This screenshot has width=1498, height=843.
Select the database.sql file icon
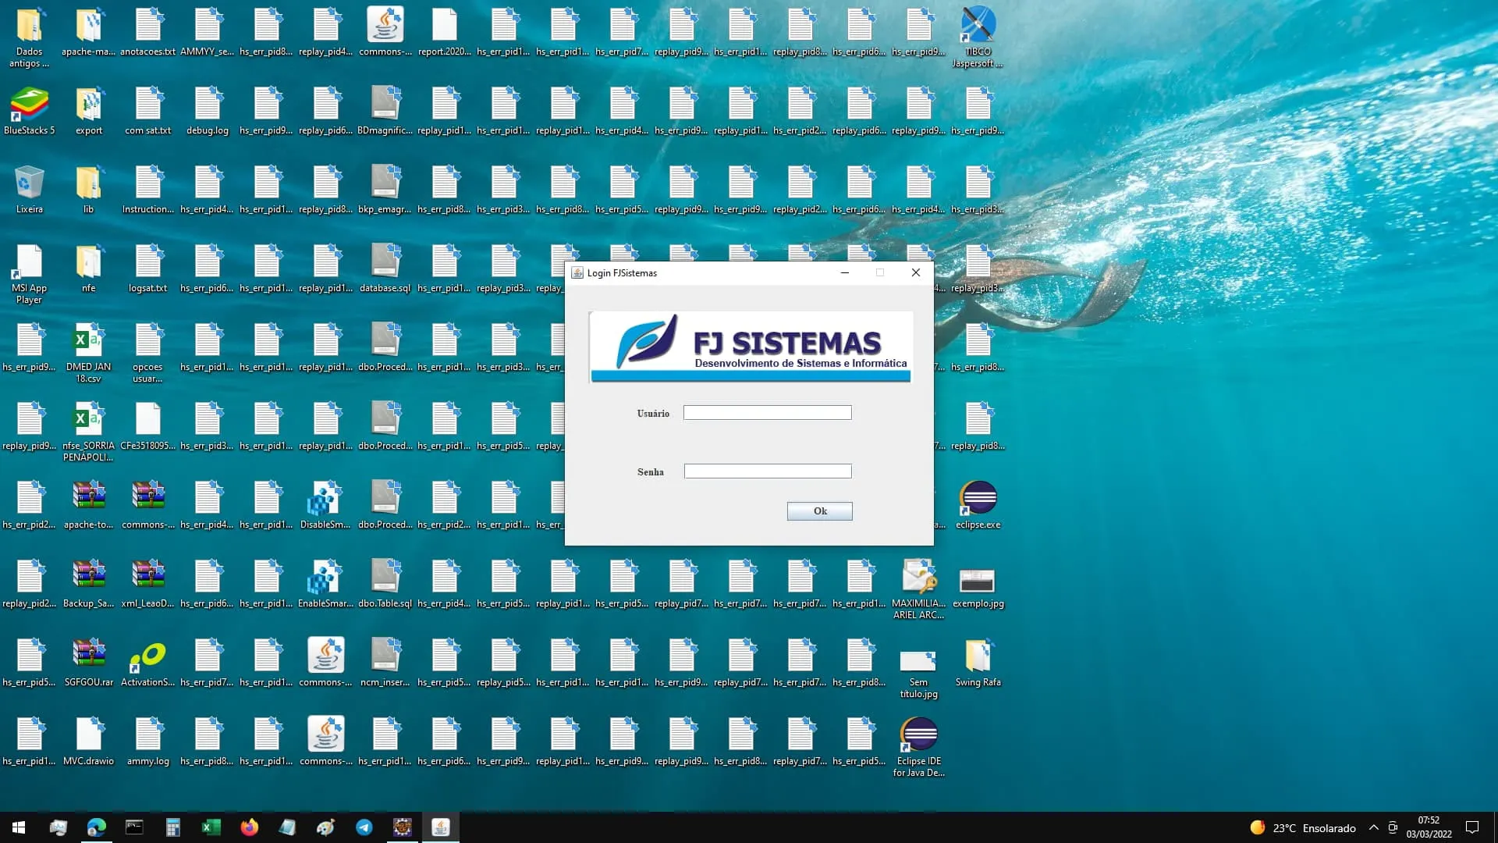(x=385, y=269)
